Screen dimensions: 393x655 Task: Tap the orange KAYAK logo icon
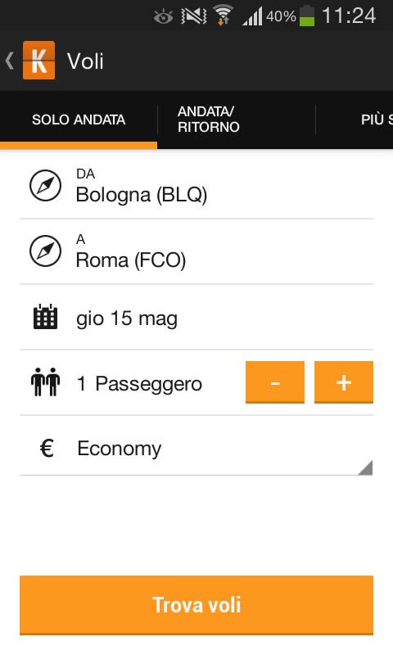pos(38,60)
